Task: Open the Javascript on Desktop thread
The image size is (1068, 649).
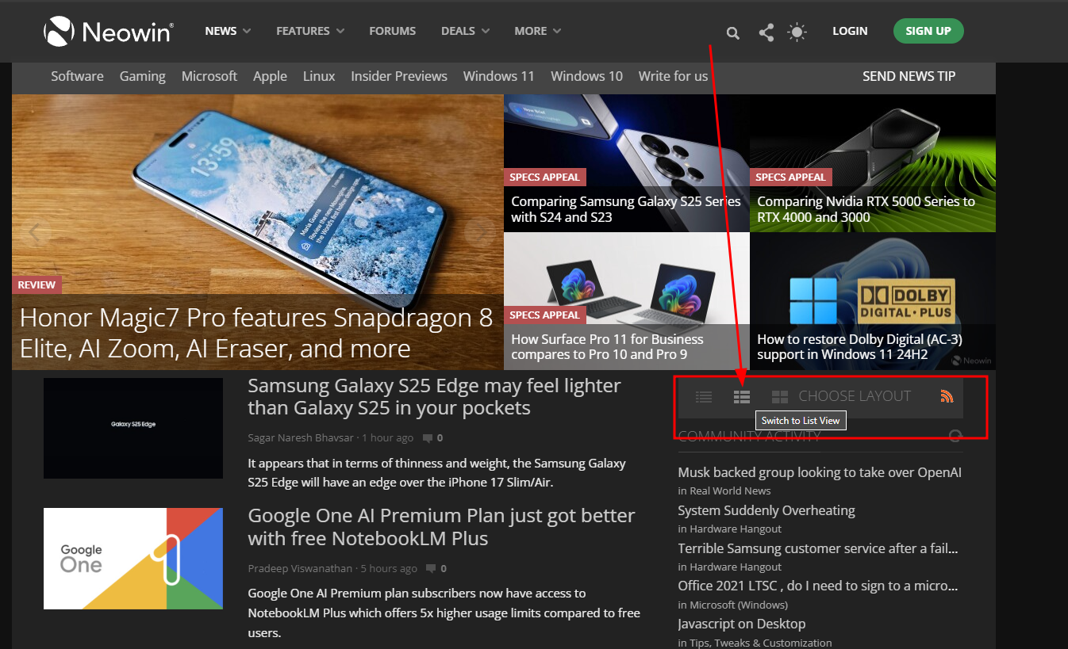Action: coord(742,624)
